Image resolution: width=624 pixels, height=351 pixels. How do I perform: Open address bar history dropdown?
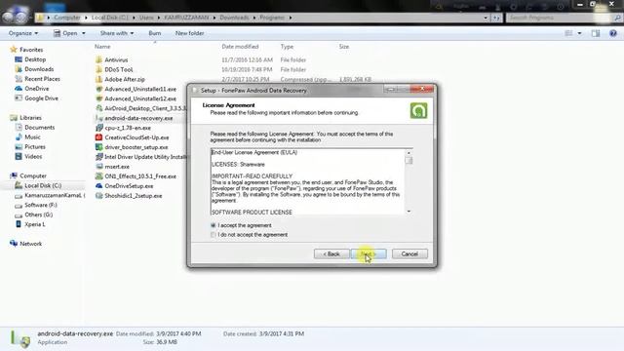[486, 18]
